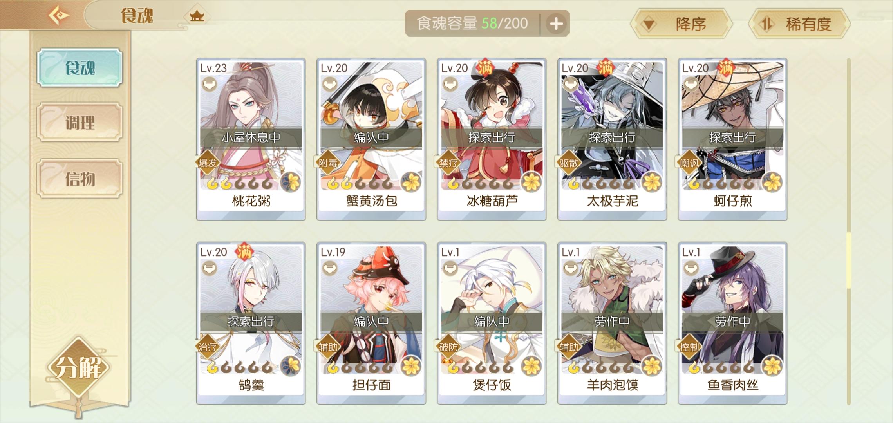
Task: Tap the 控制 role tag on 鱼香肉丝
Action: [689, 347]
